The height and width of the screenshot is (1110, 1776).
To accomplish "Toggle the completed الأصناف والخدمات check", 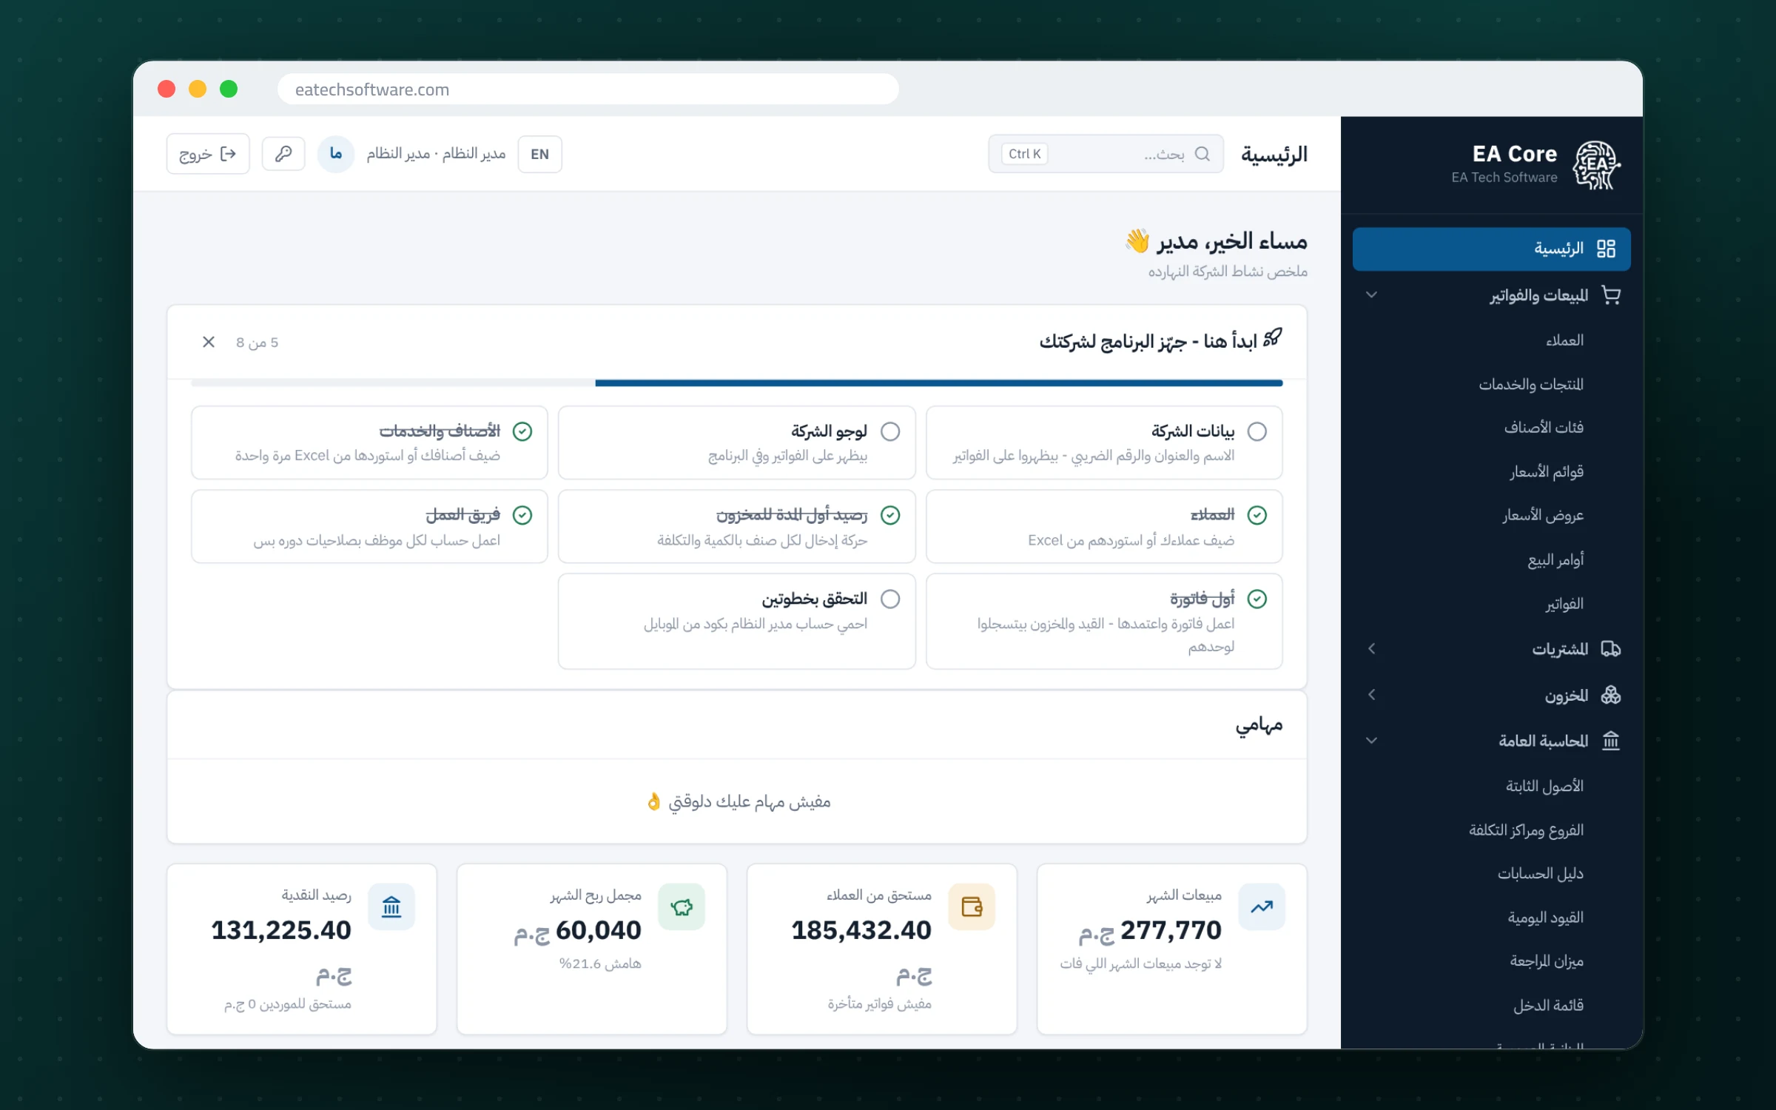I will 522,431.
